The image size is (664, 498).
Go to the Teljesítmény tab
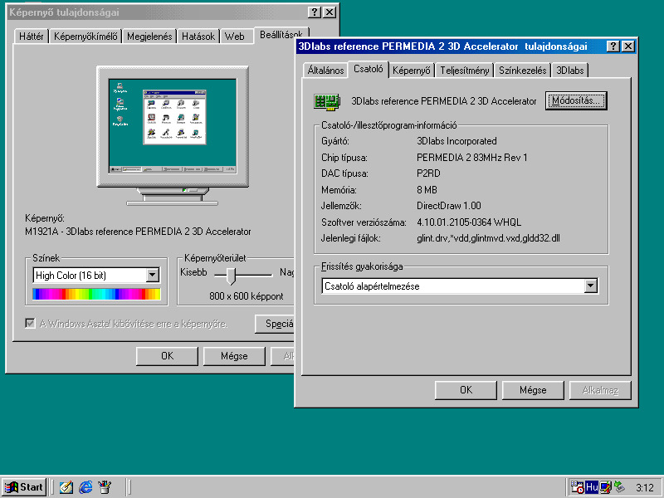(465, 71)
